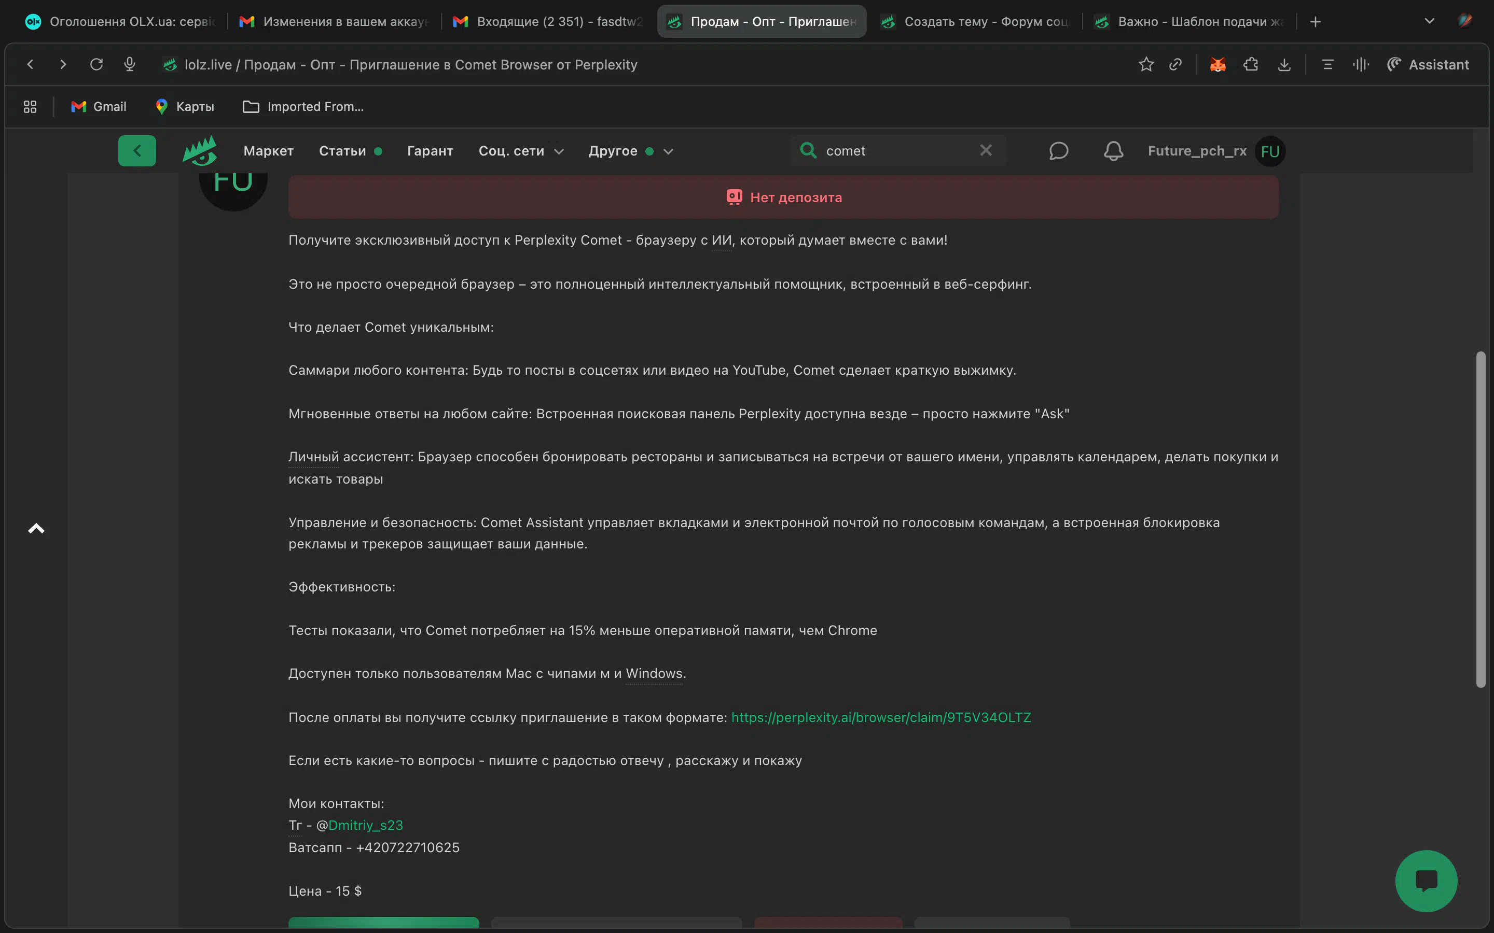This screenshot has width=1494, height=933.
Task: Open the Comet Assistant panel
Action: [x=1427, y=64]
